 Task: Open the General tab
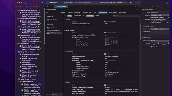coord(63,13)
